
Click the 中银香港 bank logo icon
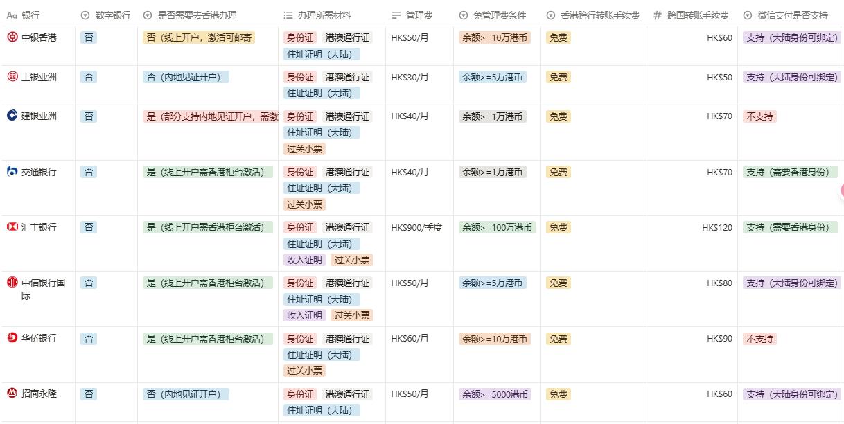pyautogui.click(x=12, y=37)
